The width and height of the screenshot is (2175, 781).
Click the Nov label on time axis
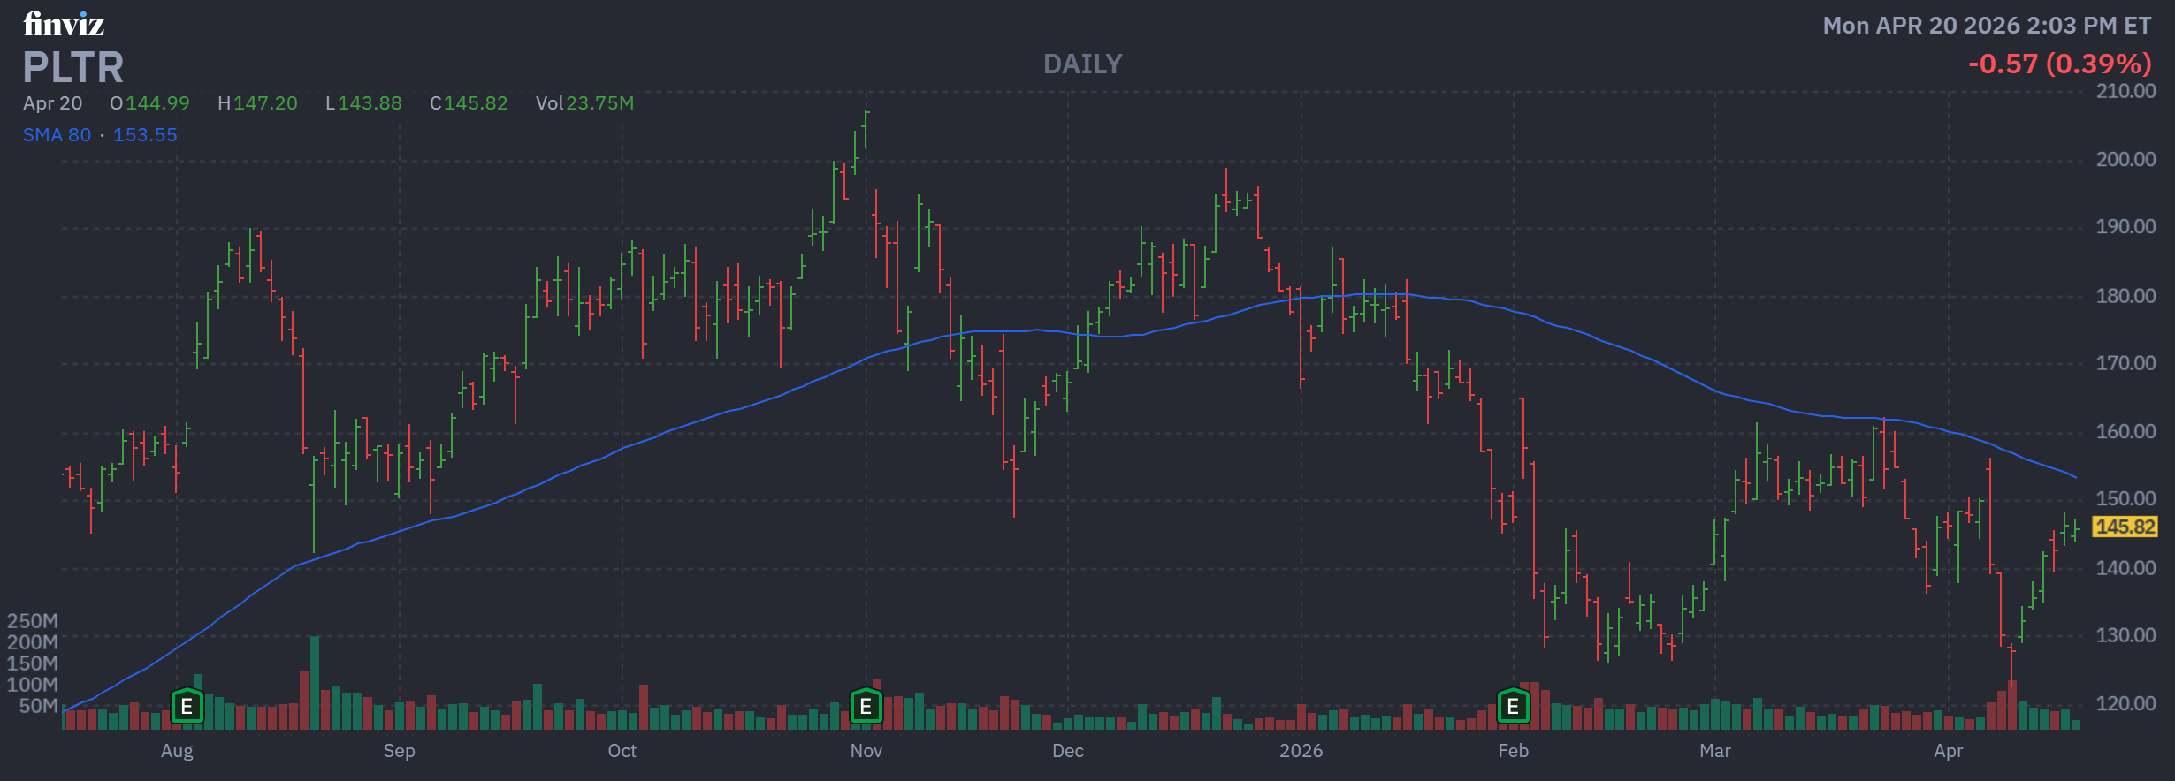pos(866,751)
